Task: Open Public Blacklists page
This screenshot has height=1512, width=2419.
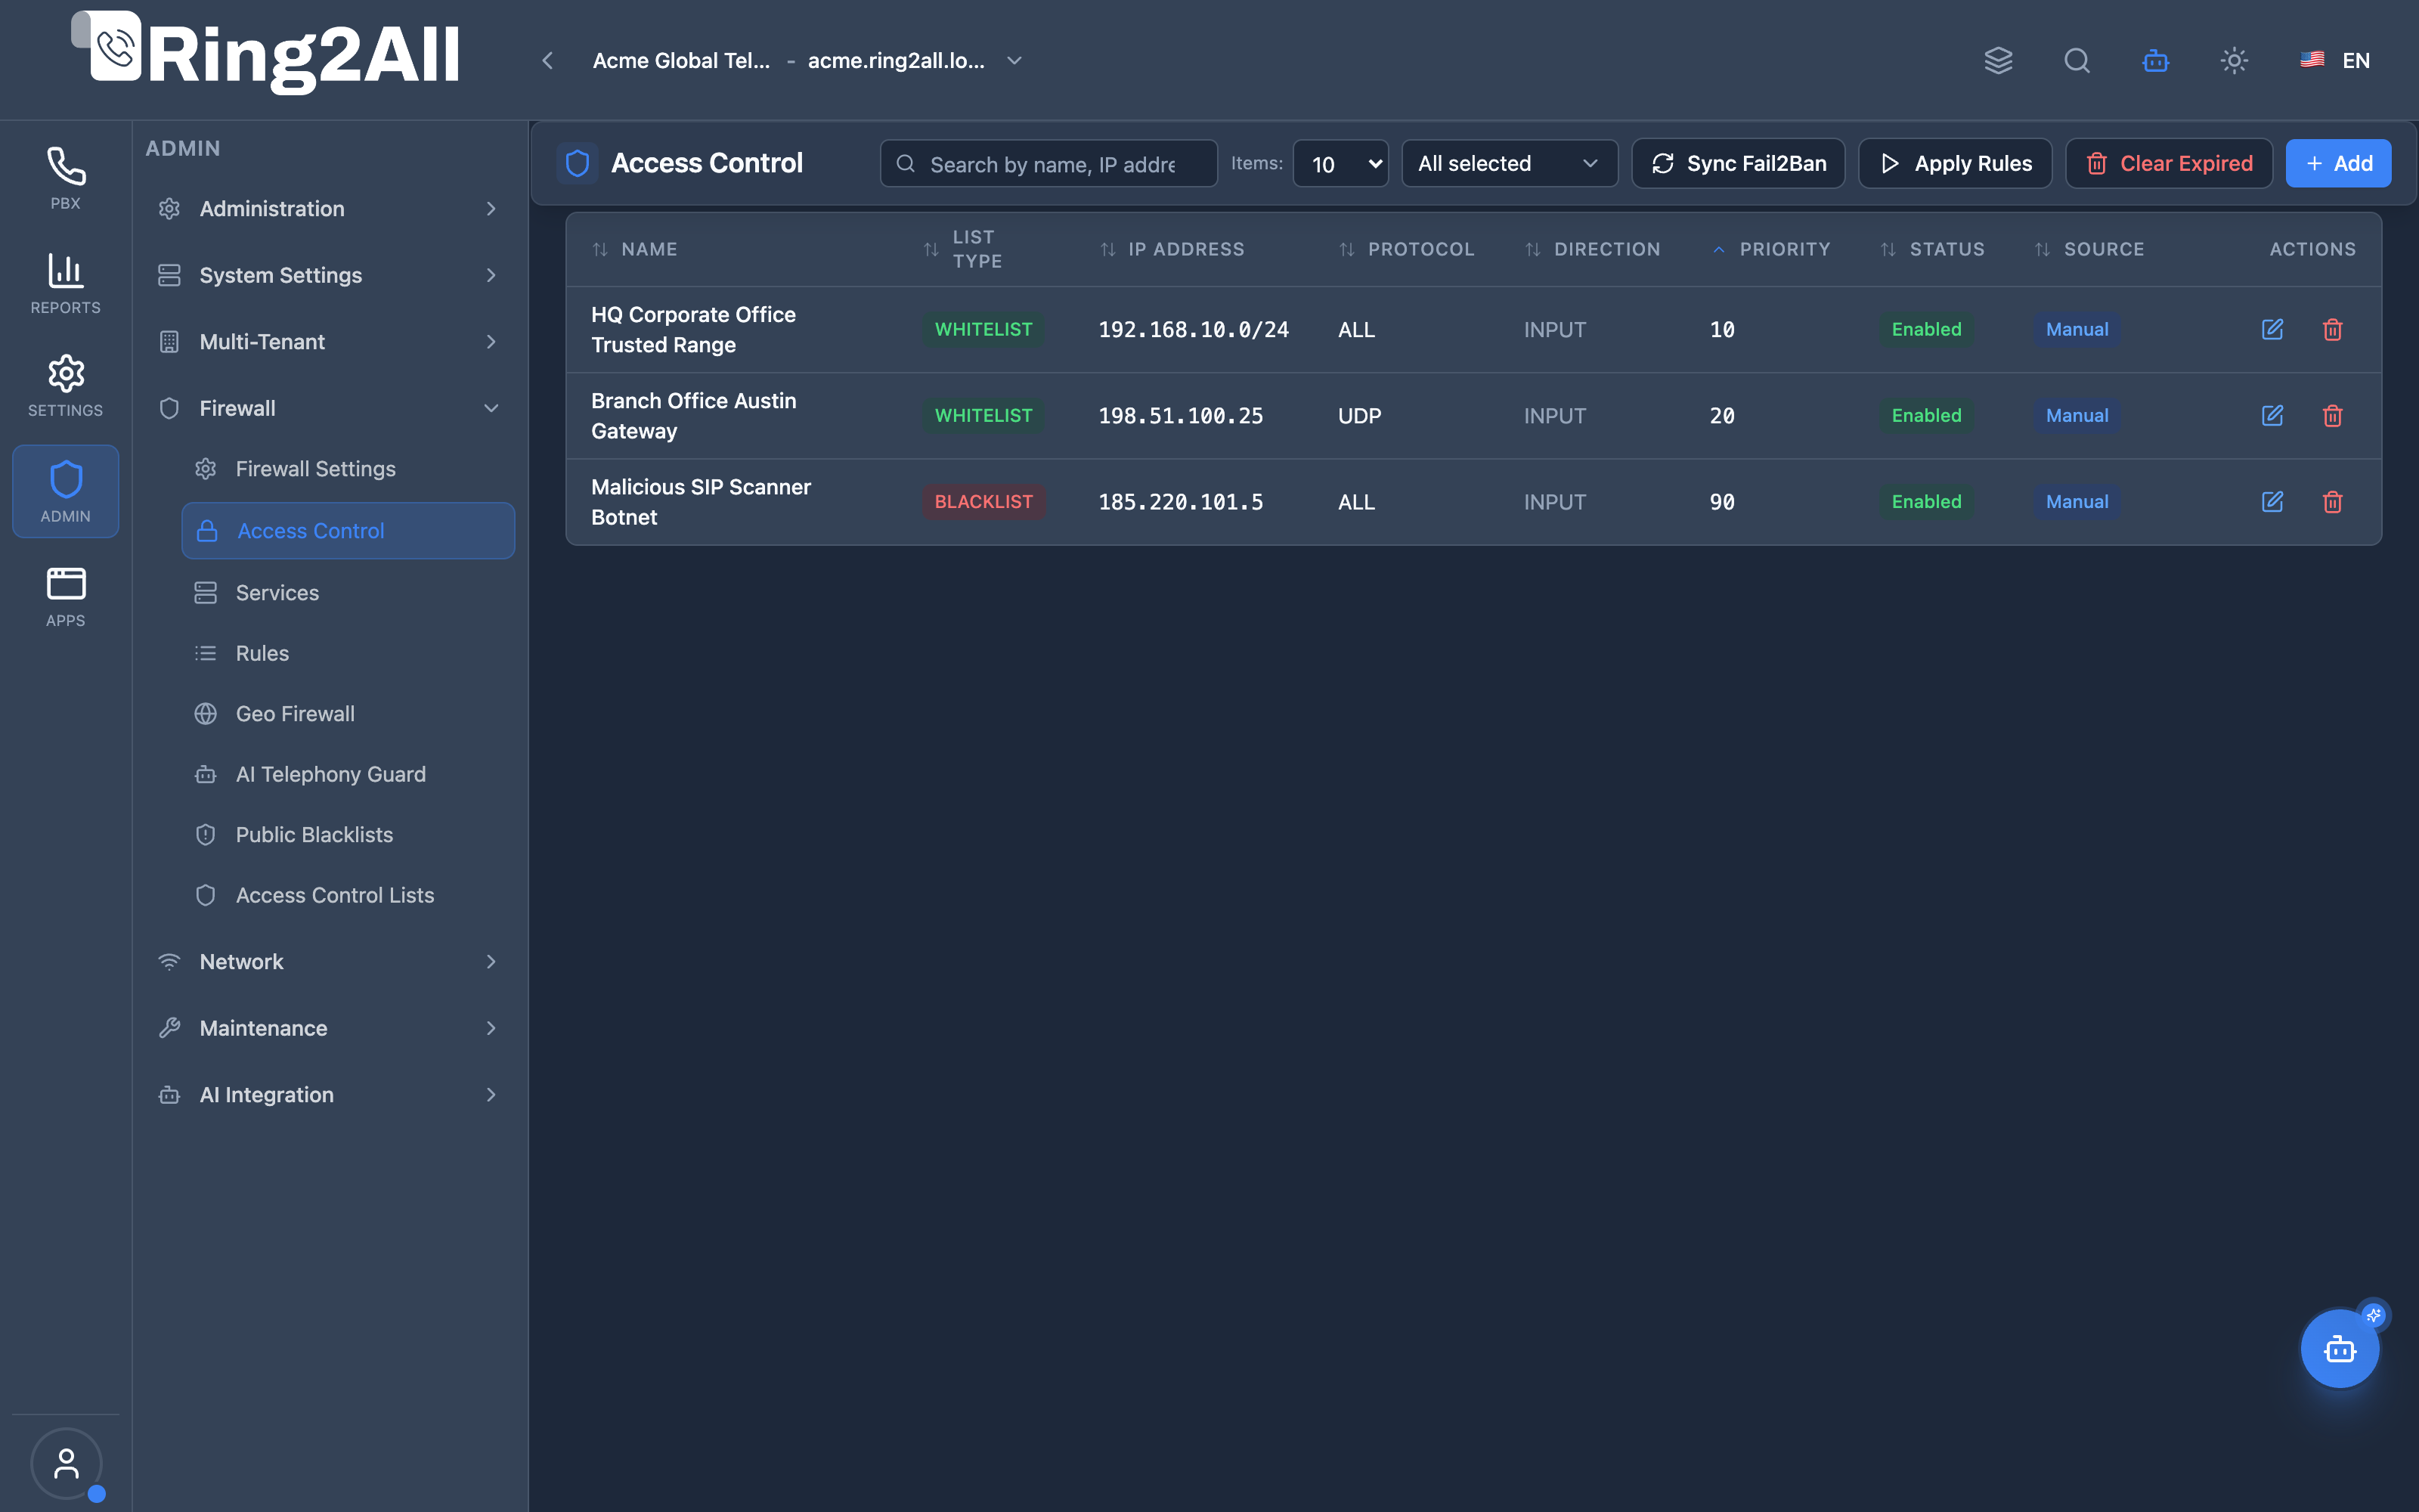Action: [348, 834]
